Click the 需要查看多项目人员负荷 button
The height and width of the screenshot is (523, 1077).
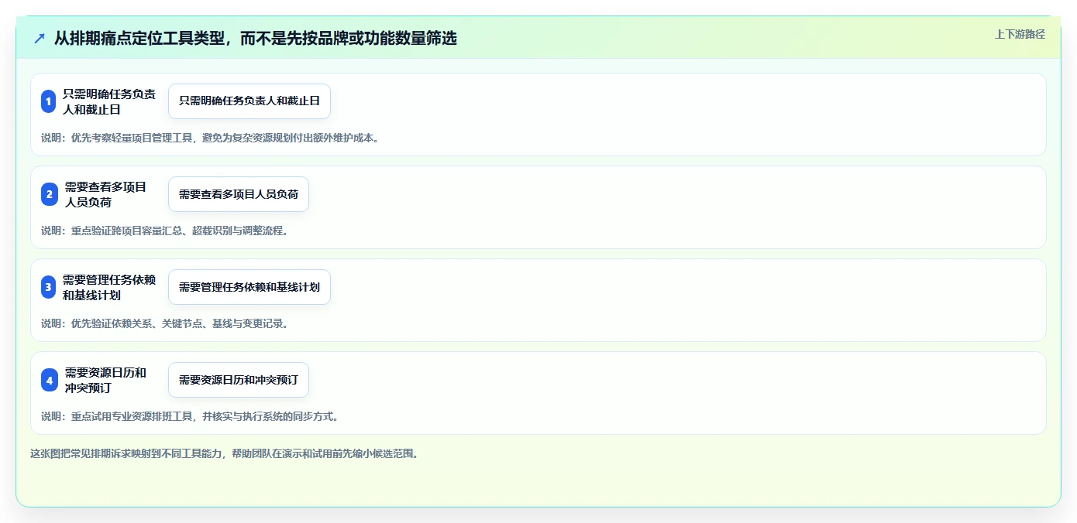tap(239, 194)
